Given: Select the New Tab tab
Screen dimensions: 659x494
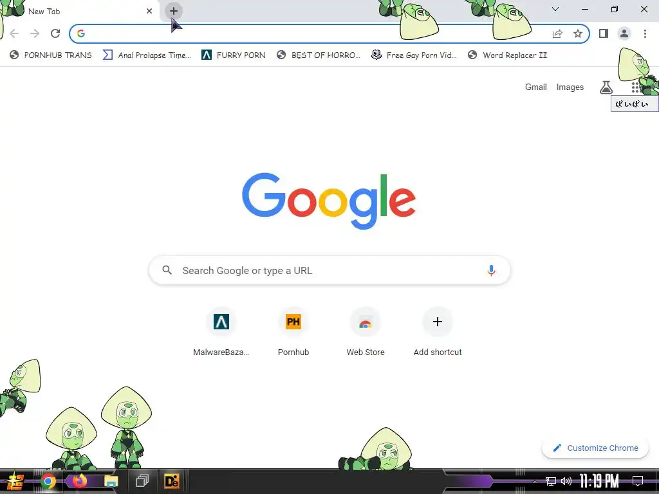Looking at the screenshot, I should pos(80,12).
